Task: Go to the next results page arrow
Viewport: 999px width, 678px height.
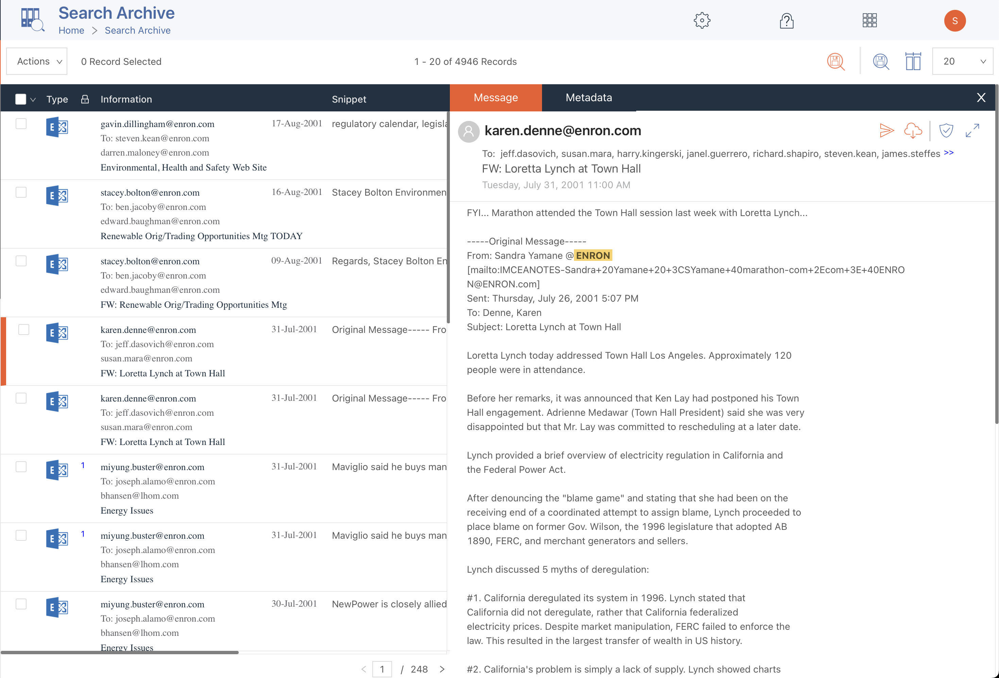Action: (442, 669)
